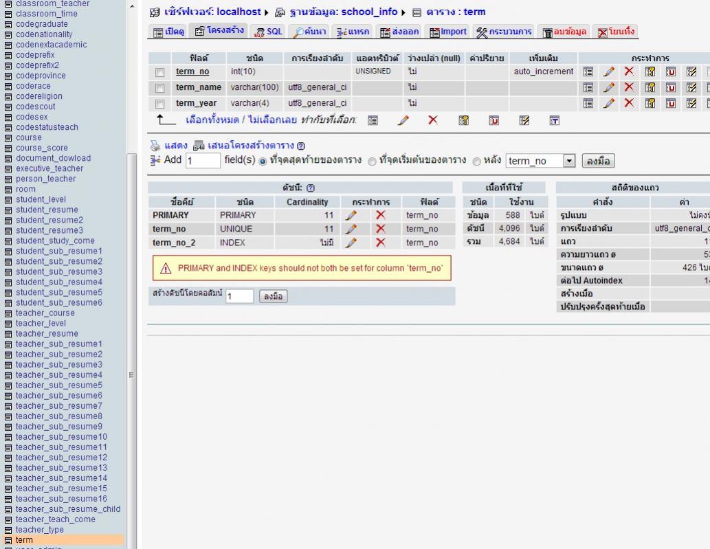710x549 pixels.
Task: Open the แสดง (print view) link
Action: click(x=176, y=145)
